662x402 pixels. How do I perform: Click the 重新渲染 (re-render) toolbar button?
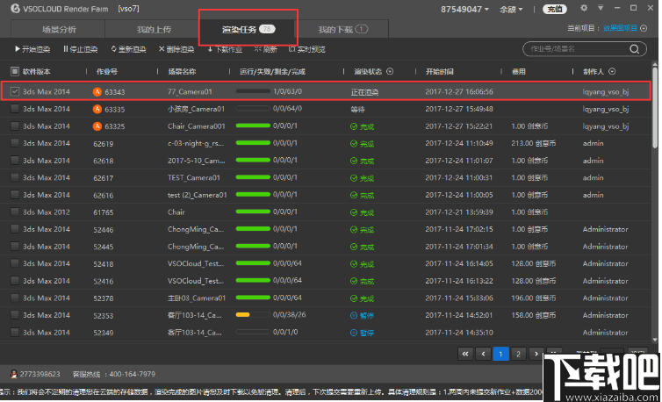pyautogui.click(x=128, y=49)
